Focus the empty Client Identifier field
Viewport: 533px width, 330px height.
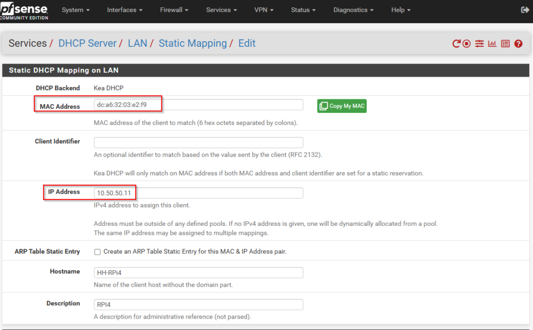(198, 143)
